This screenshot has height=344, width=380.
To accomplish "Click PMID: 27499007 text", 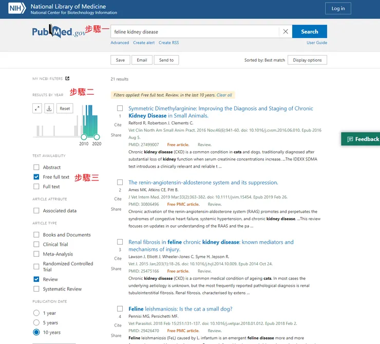I will [x=143, y=144].
